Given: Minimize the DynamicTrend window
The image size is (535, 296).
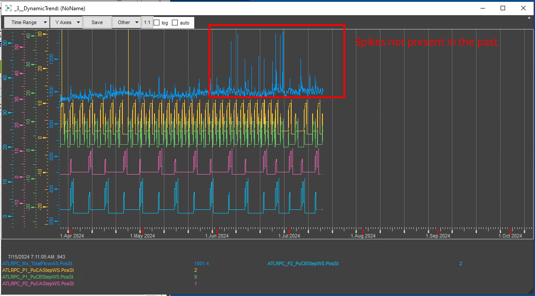Looking at the screenshot, I should 482,8.
